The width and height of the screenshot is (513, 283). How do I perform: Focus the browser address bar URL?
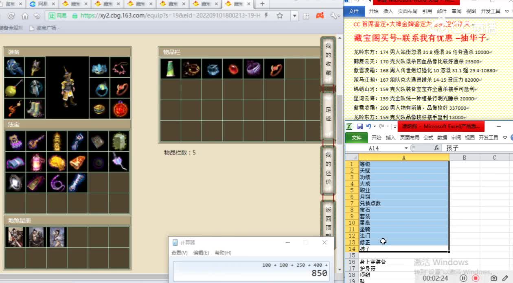(170, 16)
